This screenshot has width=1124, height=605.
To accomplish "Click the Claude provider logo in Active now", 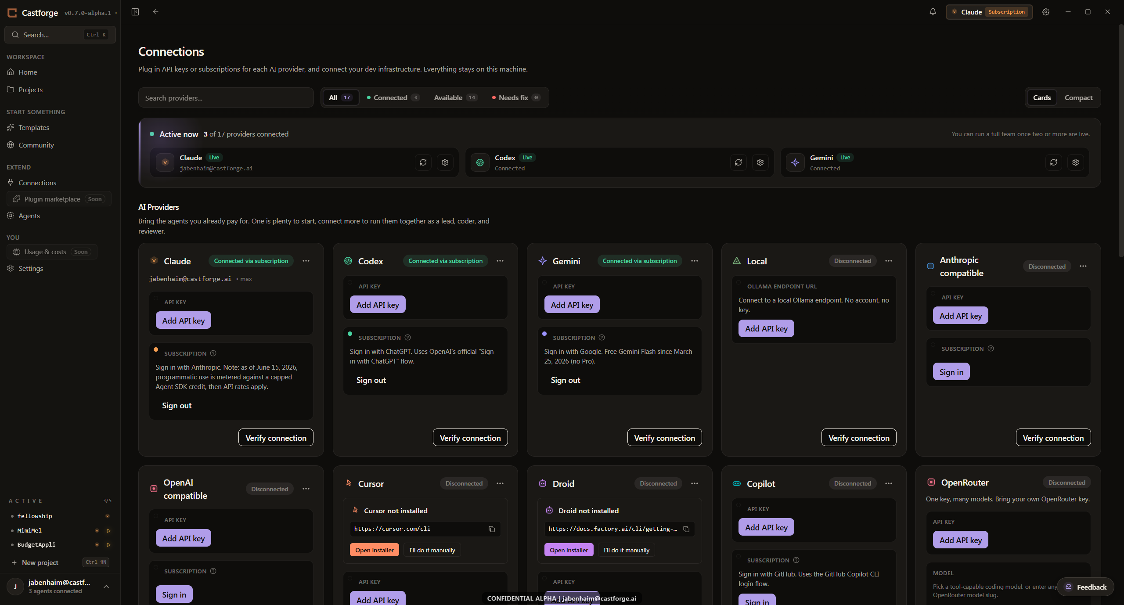I will [165, 162].
